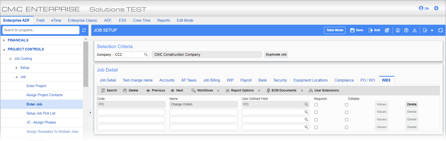
Task: Click the help lifebuoy icon in header
Action: 436,8
